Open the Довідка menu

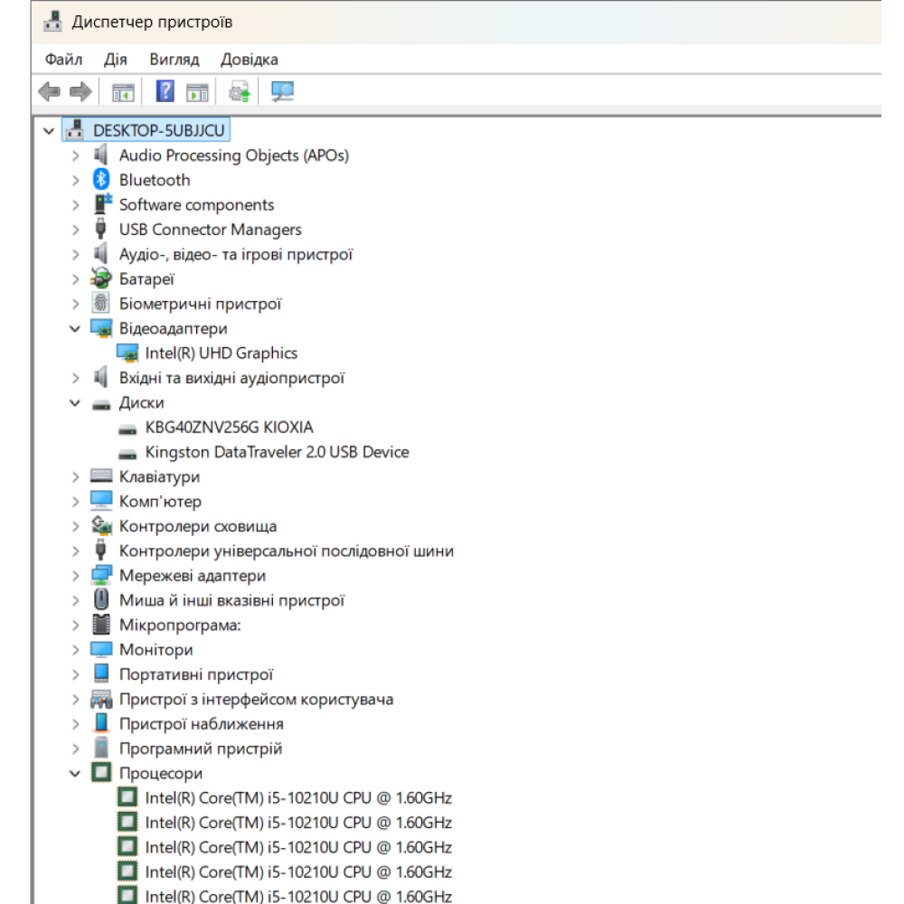[249, 60]
